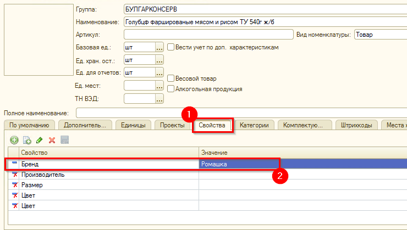Screen dimensions: 407x230
Task: Toggle the Весовой товар checkbox
Action: tap(171, 78)
